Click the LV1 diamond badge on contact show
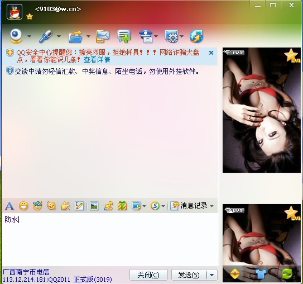 click(234, 53)
